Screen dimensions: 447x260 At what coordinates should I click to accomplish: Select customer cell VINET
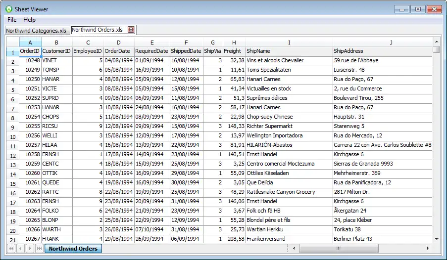57,60
